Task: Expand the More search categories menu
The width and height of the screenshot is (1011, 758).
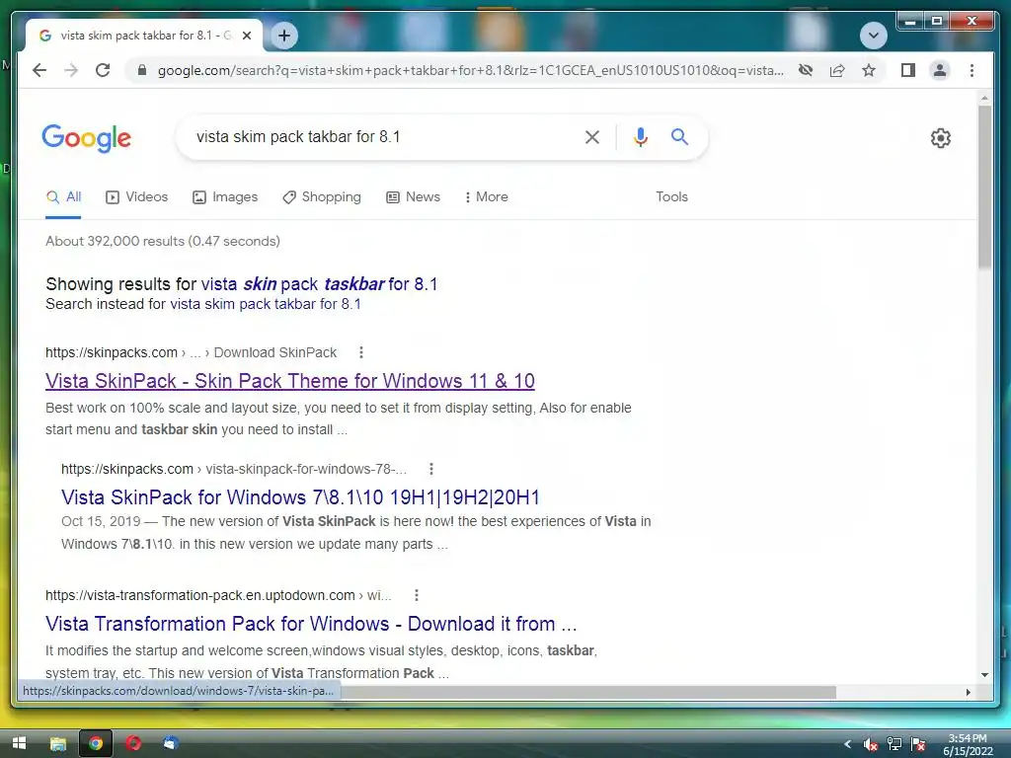Action: point(486,197)
